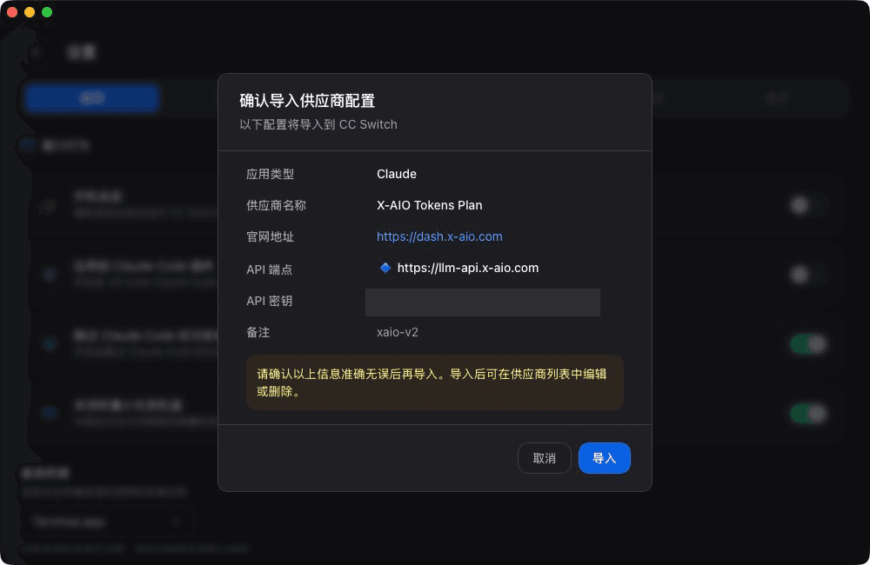
Task: Click the blue diamond API endpoint icon
Action: (385, 269)
